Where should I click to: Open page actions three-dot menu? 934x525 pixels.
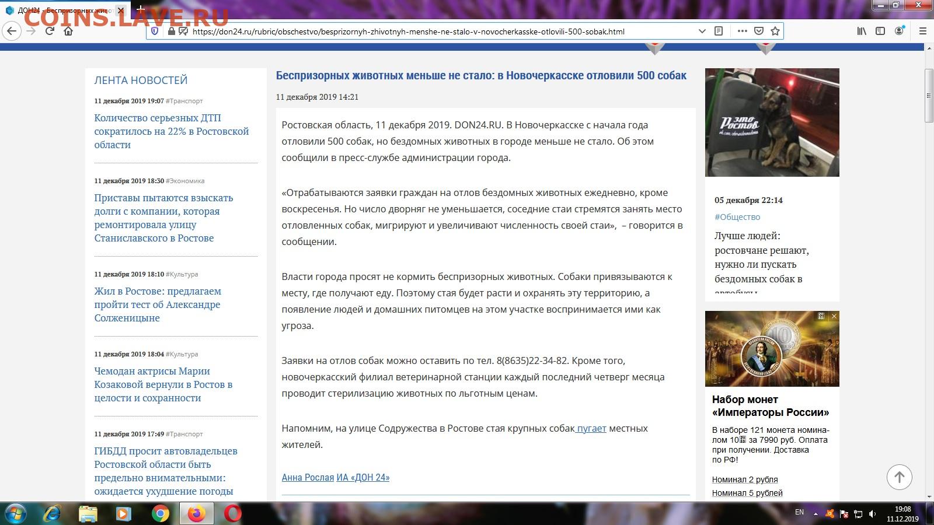coord(742,31)
